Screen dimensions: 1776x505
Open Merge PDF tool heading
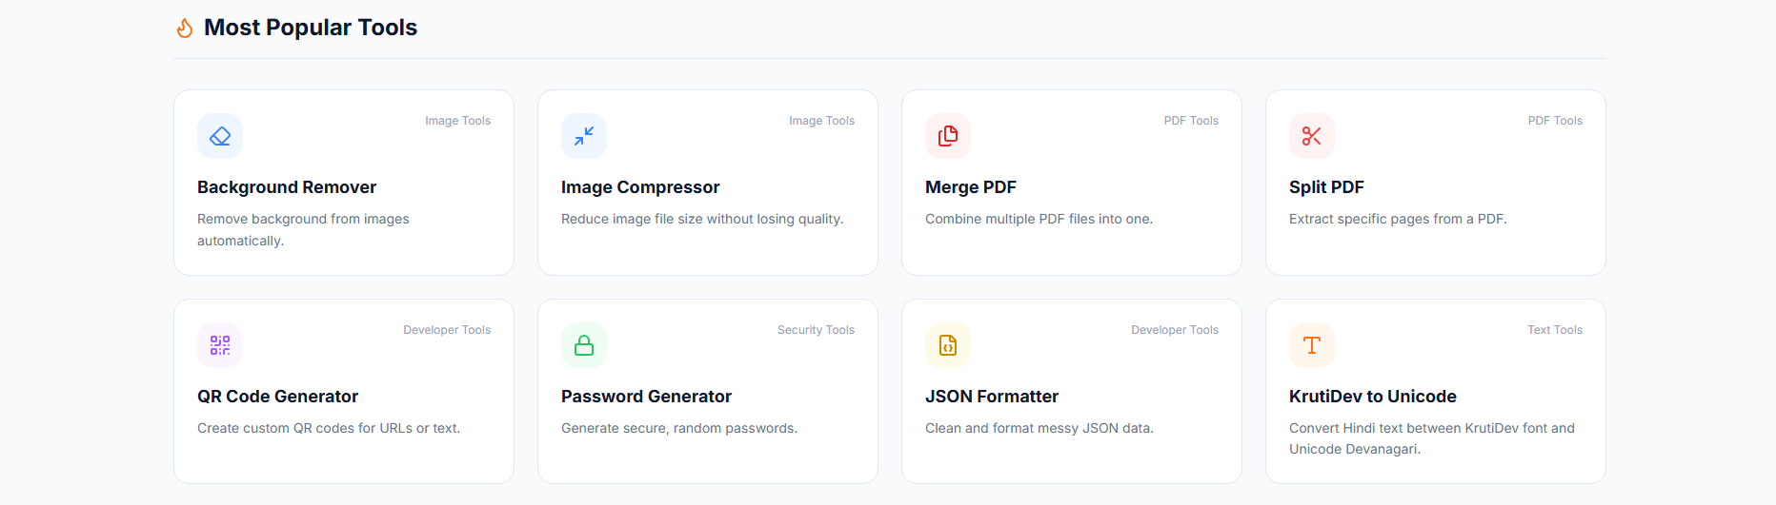(971, 187)
